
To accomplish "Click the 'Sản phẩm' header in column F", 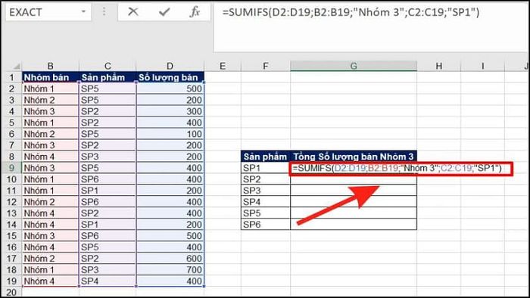I will point(266,157).
